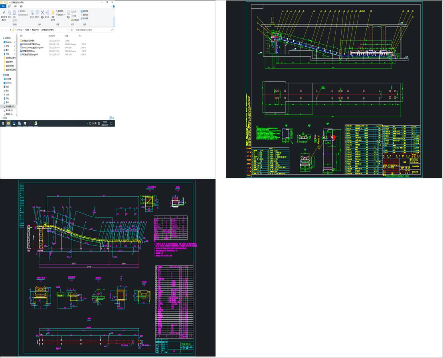Open the address bar history dropdown
This screenshot has width=443, height=358.
click(x=68, y=30)
